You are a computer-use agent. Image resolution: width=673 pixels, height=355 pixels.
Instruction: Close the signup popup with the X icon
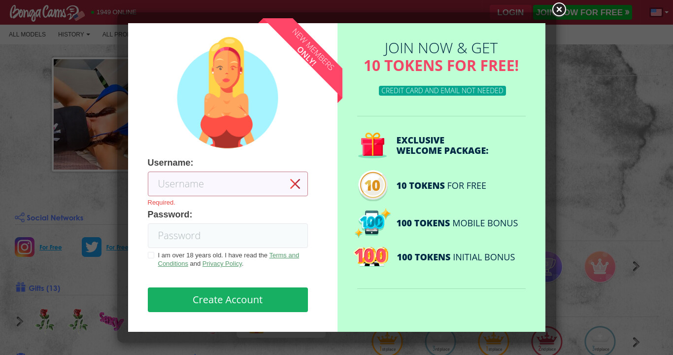pos(559,9)
